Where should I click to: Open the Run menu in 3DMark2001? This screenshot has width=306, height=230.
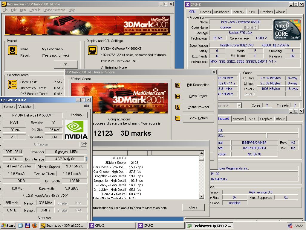23,10
